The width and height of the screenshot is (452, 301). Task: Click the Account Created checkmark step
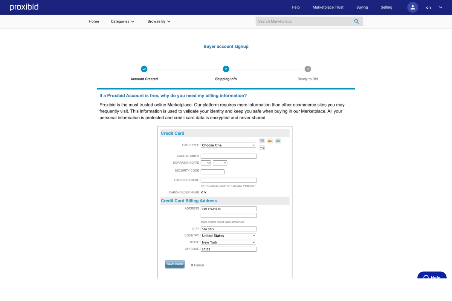[144, 69]
